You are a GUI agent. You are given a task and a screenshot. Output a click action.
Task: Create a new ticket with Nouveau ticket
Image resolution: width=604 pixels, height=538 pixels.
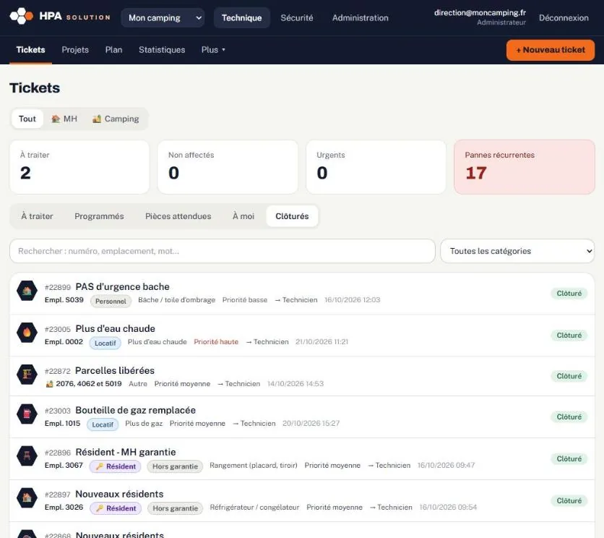(x=551, y=50)
